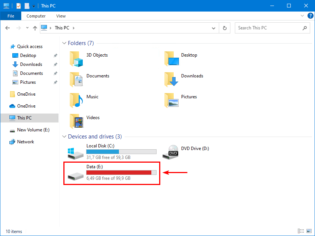Click the 3D Objects folder label

click(x=97, y=55)
